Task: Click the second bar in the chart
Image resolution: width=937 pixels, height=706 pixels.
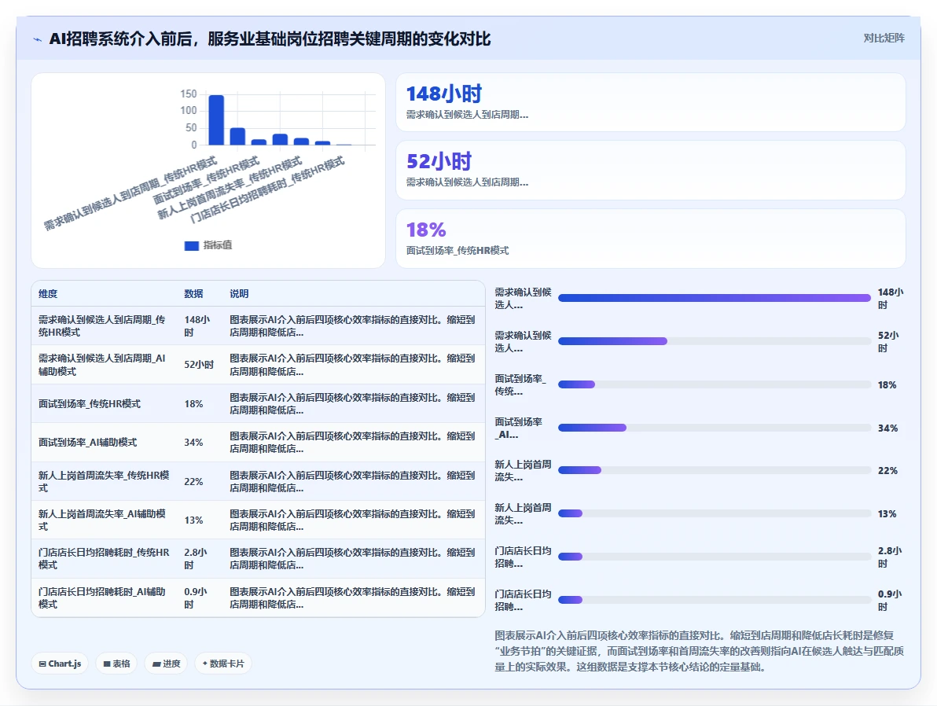Action: coord(237,136)
